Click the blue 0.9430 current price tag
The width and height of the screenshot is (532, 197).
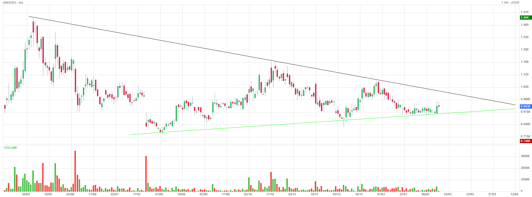[x=525, y=106]
